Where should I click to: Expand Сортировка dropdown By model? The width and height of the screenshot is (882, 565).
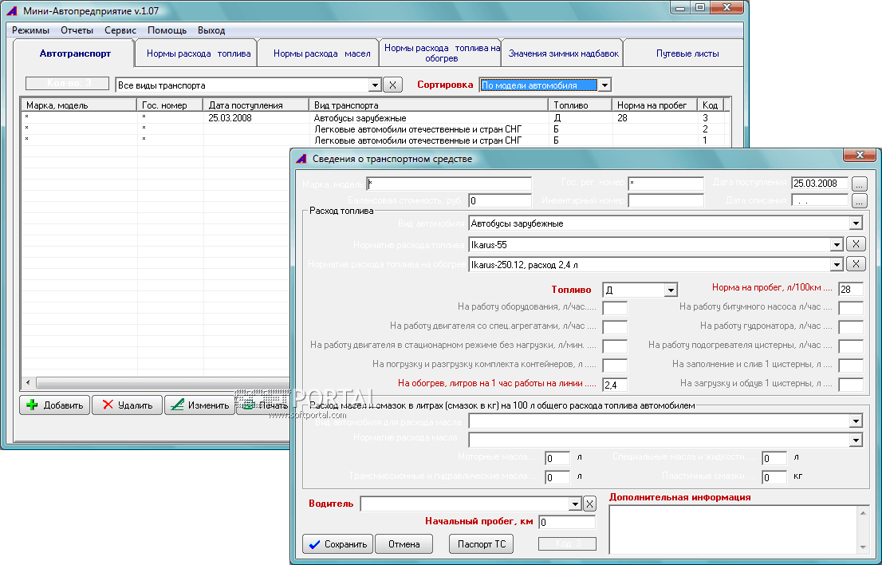tap(604, 85)
